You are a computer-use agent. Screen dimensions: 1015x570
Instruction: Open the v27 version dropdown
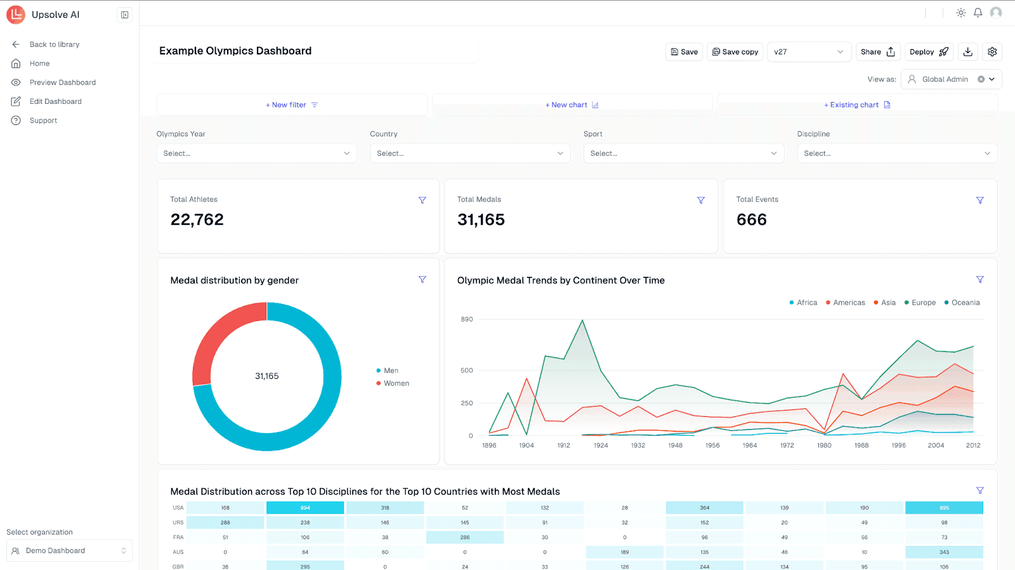(x=809, y=51)
